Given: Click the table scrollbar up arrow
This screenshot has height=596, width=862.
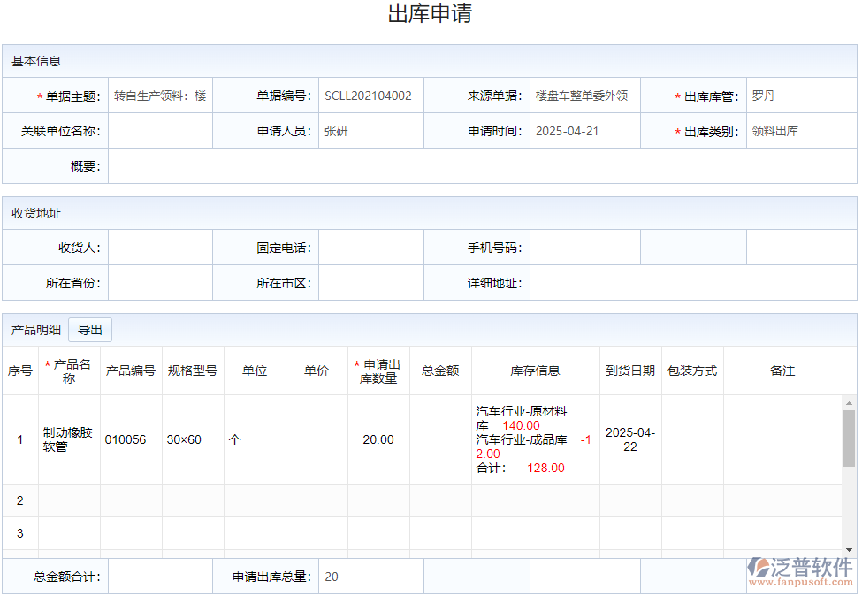Looking at the screenshot, I should tap(849, 403).
